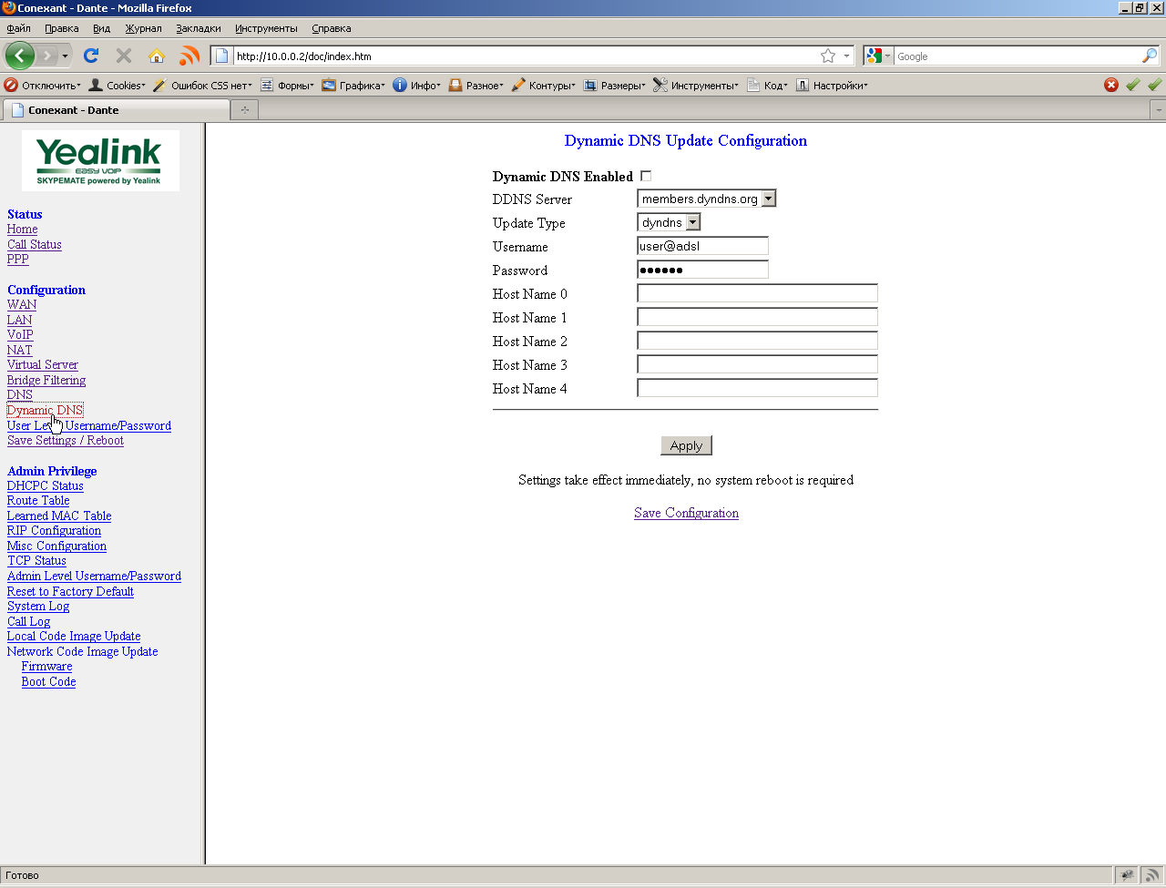Open the System Log link
Viewport: 1166px width, 888px height.
(38, 606)
